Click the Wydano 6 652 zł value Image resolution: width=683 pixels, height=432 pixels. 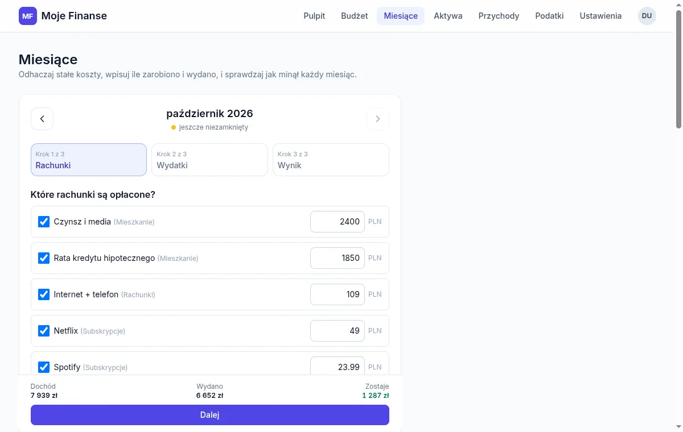point(209,396)
